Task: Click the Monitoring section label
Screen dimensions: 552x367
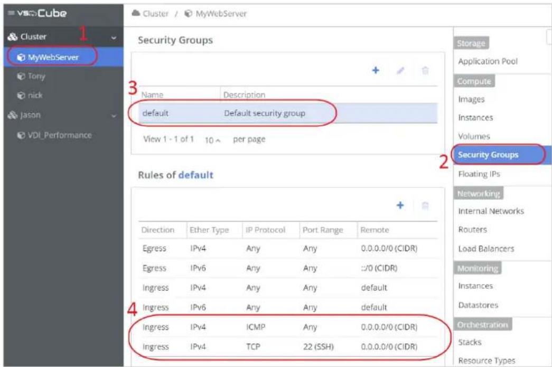Action: click(478, 268)
